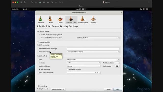Open the Video preferences category
163x92 pixels.
61,20
